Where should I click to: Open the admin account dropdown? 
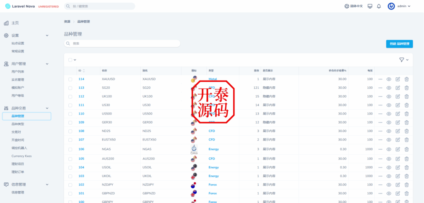pos(404,6)
